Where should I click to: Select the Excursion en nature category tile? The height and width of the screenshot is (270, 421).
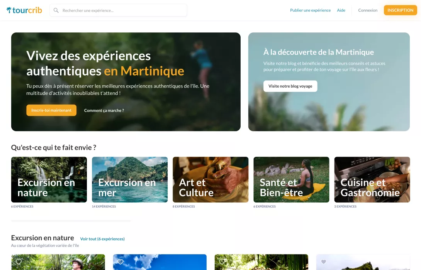coord(49,180)
